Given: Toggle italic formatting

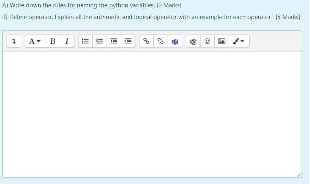Looking at the screenshot, I should coord(67,41).
